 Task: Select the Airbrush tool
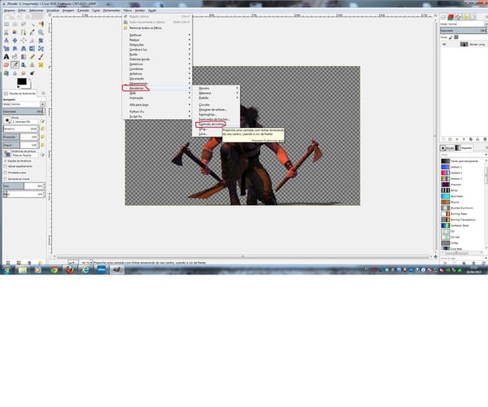tap(15, 65)
